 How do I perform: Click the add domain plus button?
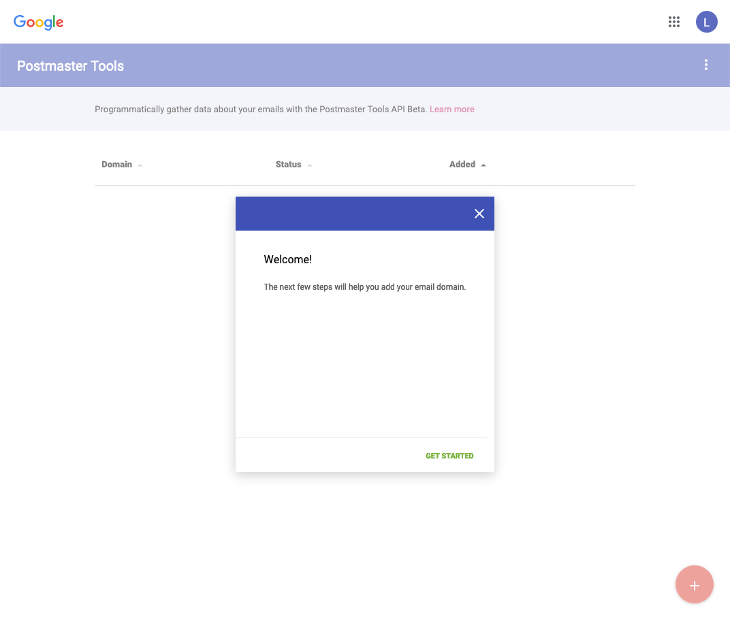694,584
